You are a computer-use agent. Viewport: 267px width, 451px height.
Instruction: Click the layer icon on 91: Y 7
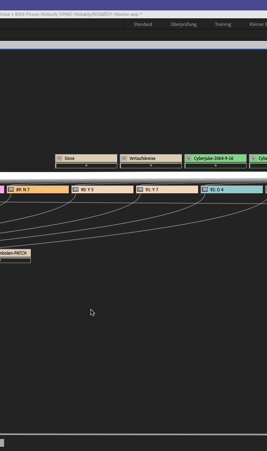(140, 189)
